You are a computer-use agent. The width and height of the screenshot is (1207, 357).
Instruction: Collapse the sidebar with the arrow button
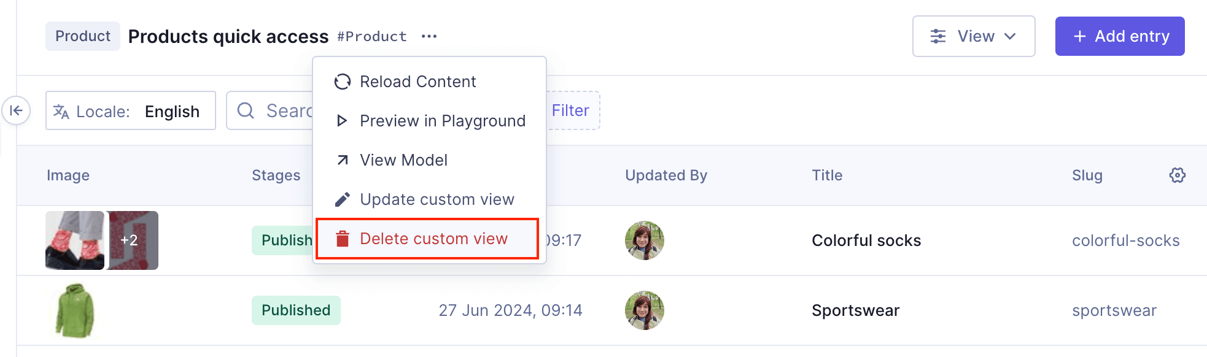click(x=16, y=110)
